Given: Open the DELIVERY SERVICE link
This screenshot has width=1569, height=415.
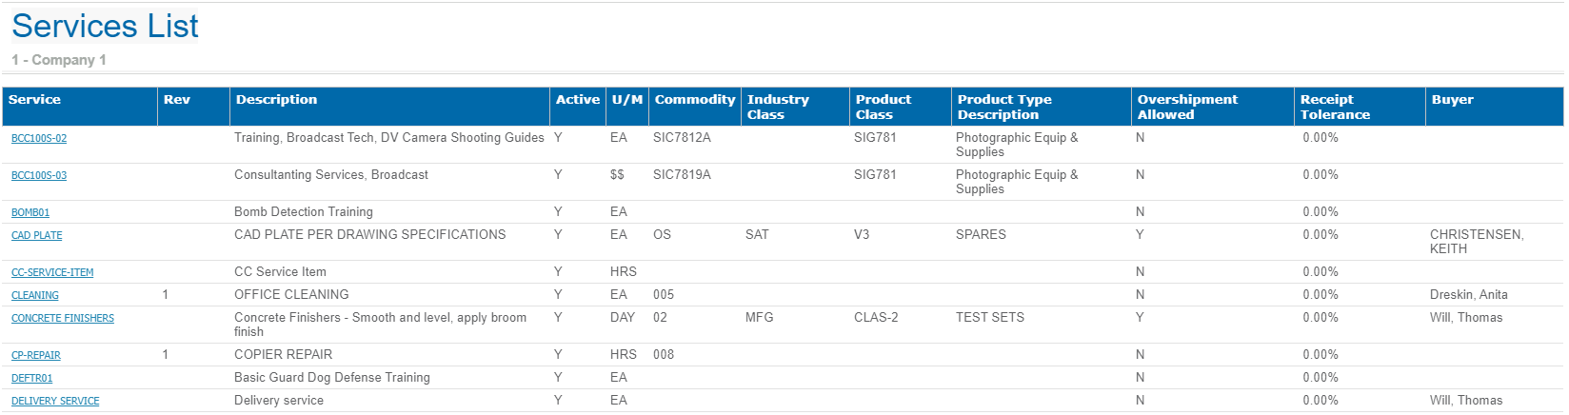Looking at the screenshot, I should [55, 402].
